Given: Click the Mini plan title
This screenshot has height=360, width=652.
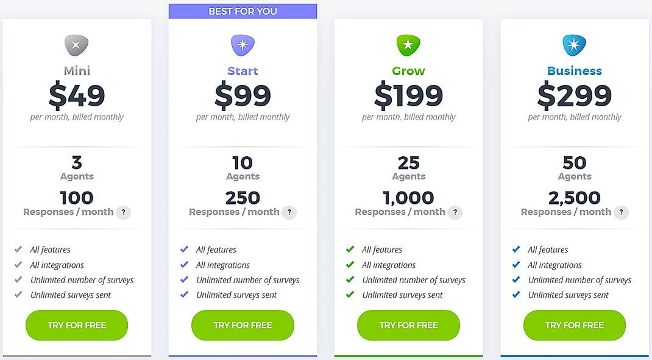Looking at the screenshot, I should (x=77, y=71).
